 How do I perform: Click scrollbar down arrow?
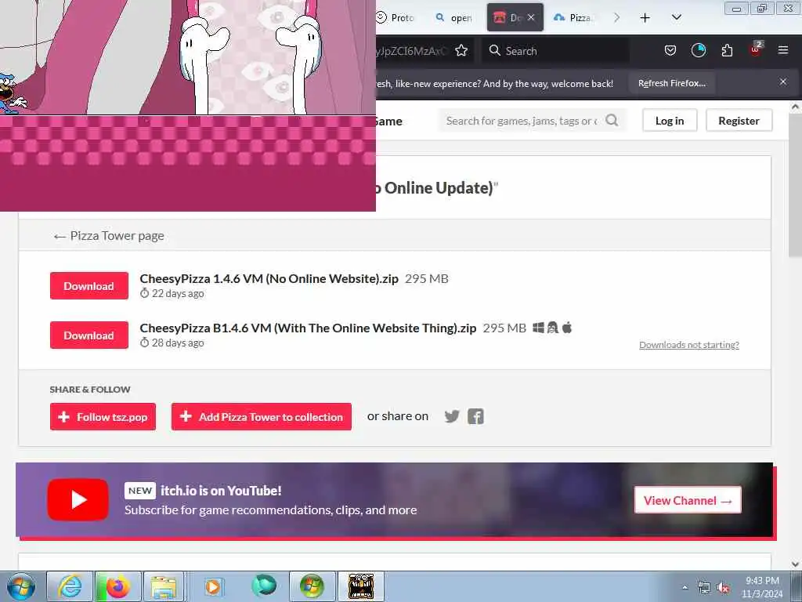794,564
